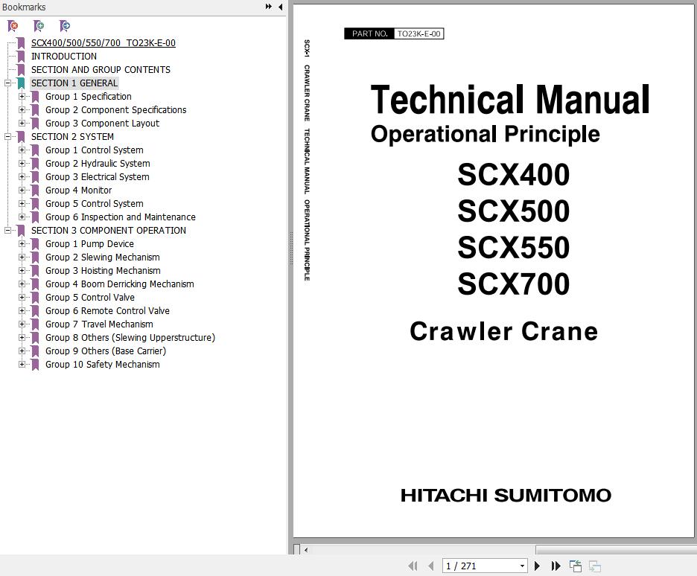The image size is (697, 576).
Task: Click the previous view icon
Action: (576, 566)
